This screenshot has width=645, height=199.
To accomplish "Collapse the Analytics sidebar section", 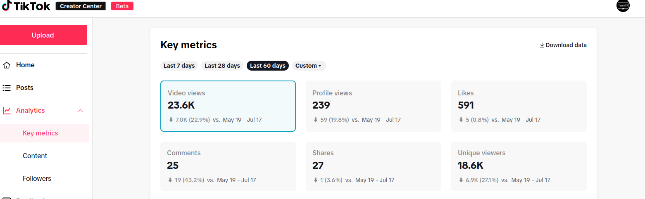I will (x=81, y=111).
